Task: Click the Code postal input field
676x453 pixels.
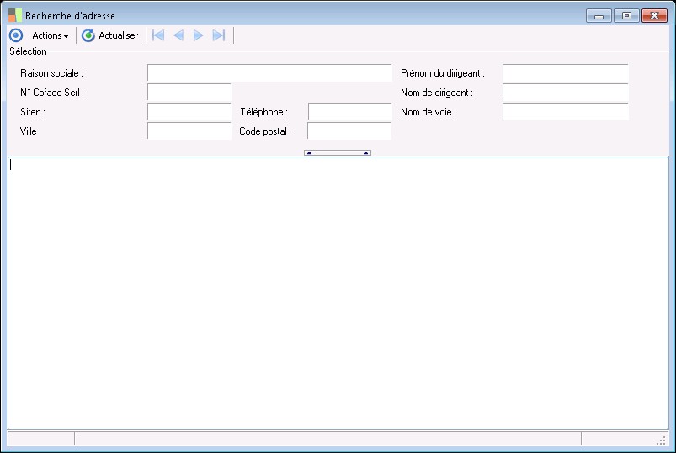Action: tap(349, 131)
